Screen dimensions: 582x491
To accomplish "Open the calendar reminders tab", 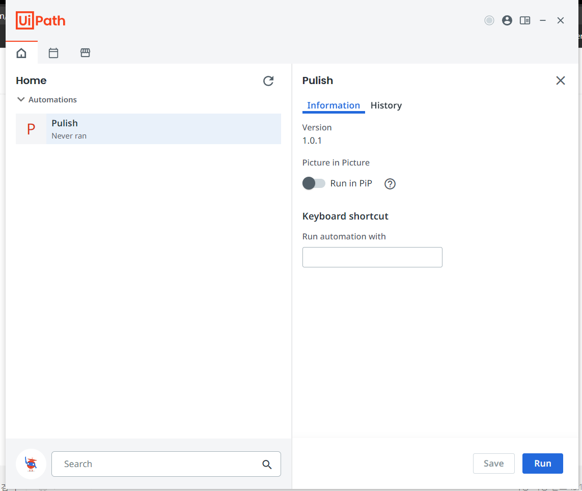I will [x=53, y=53].
